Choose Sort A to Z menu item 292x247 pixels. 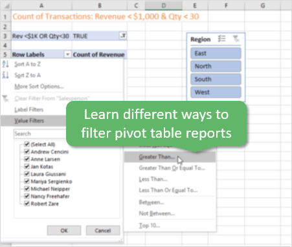point(62,64)
